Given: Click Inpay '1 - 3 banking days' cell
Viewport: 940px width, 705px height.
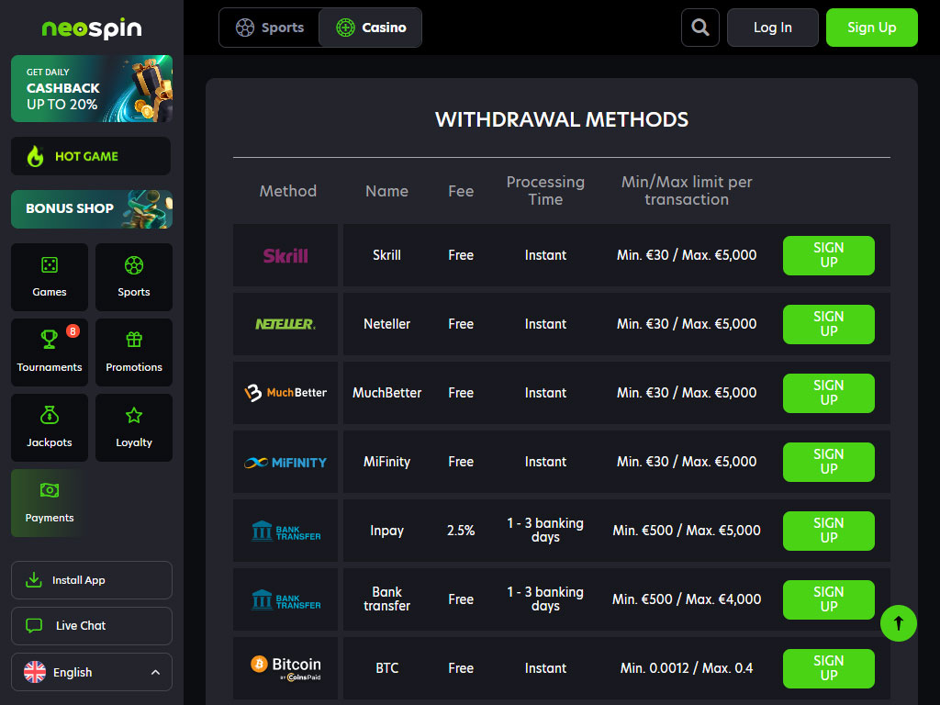Looking at the screenshot, I should click(x=545, y=531).
